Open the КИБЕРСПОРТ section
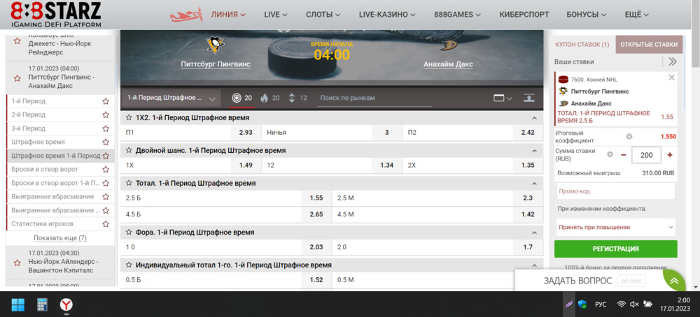700x317 pixels. (x=524, y=15)
